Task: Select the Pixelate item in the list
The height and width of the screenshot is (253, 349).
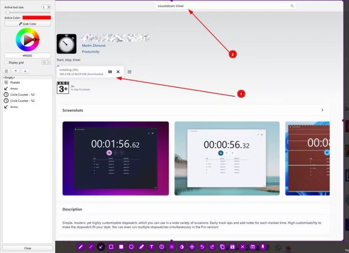Action: click(x=15, y=82)
